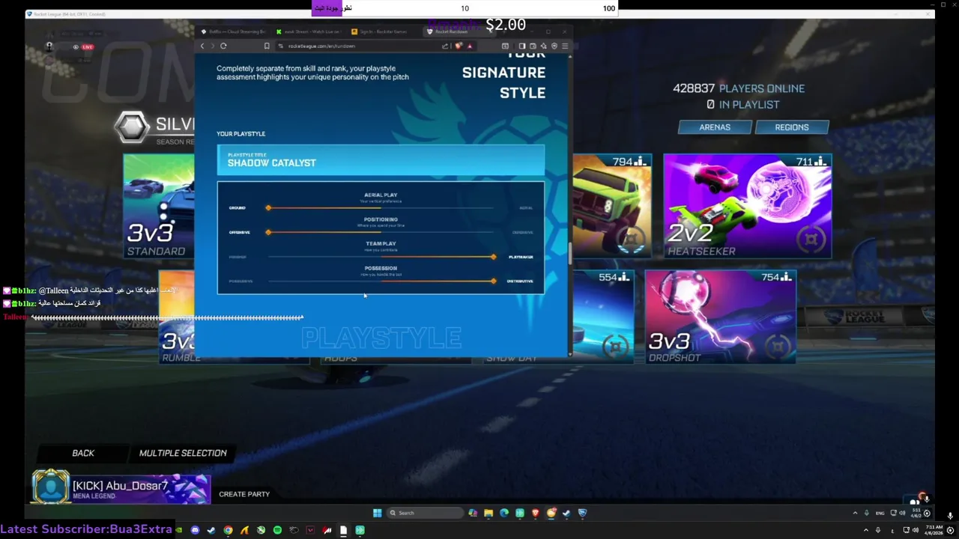Open Brave Rewards triangle icon
The width and height of the screenshot is (959, 539).
[469, 46]
